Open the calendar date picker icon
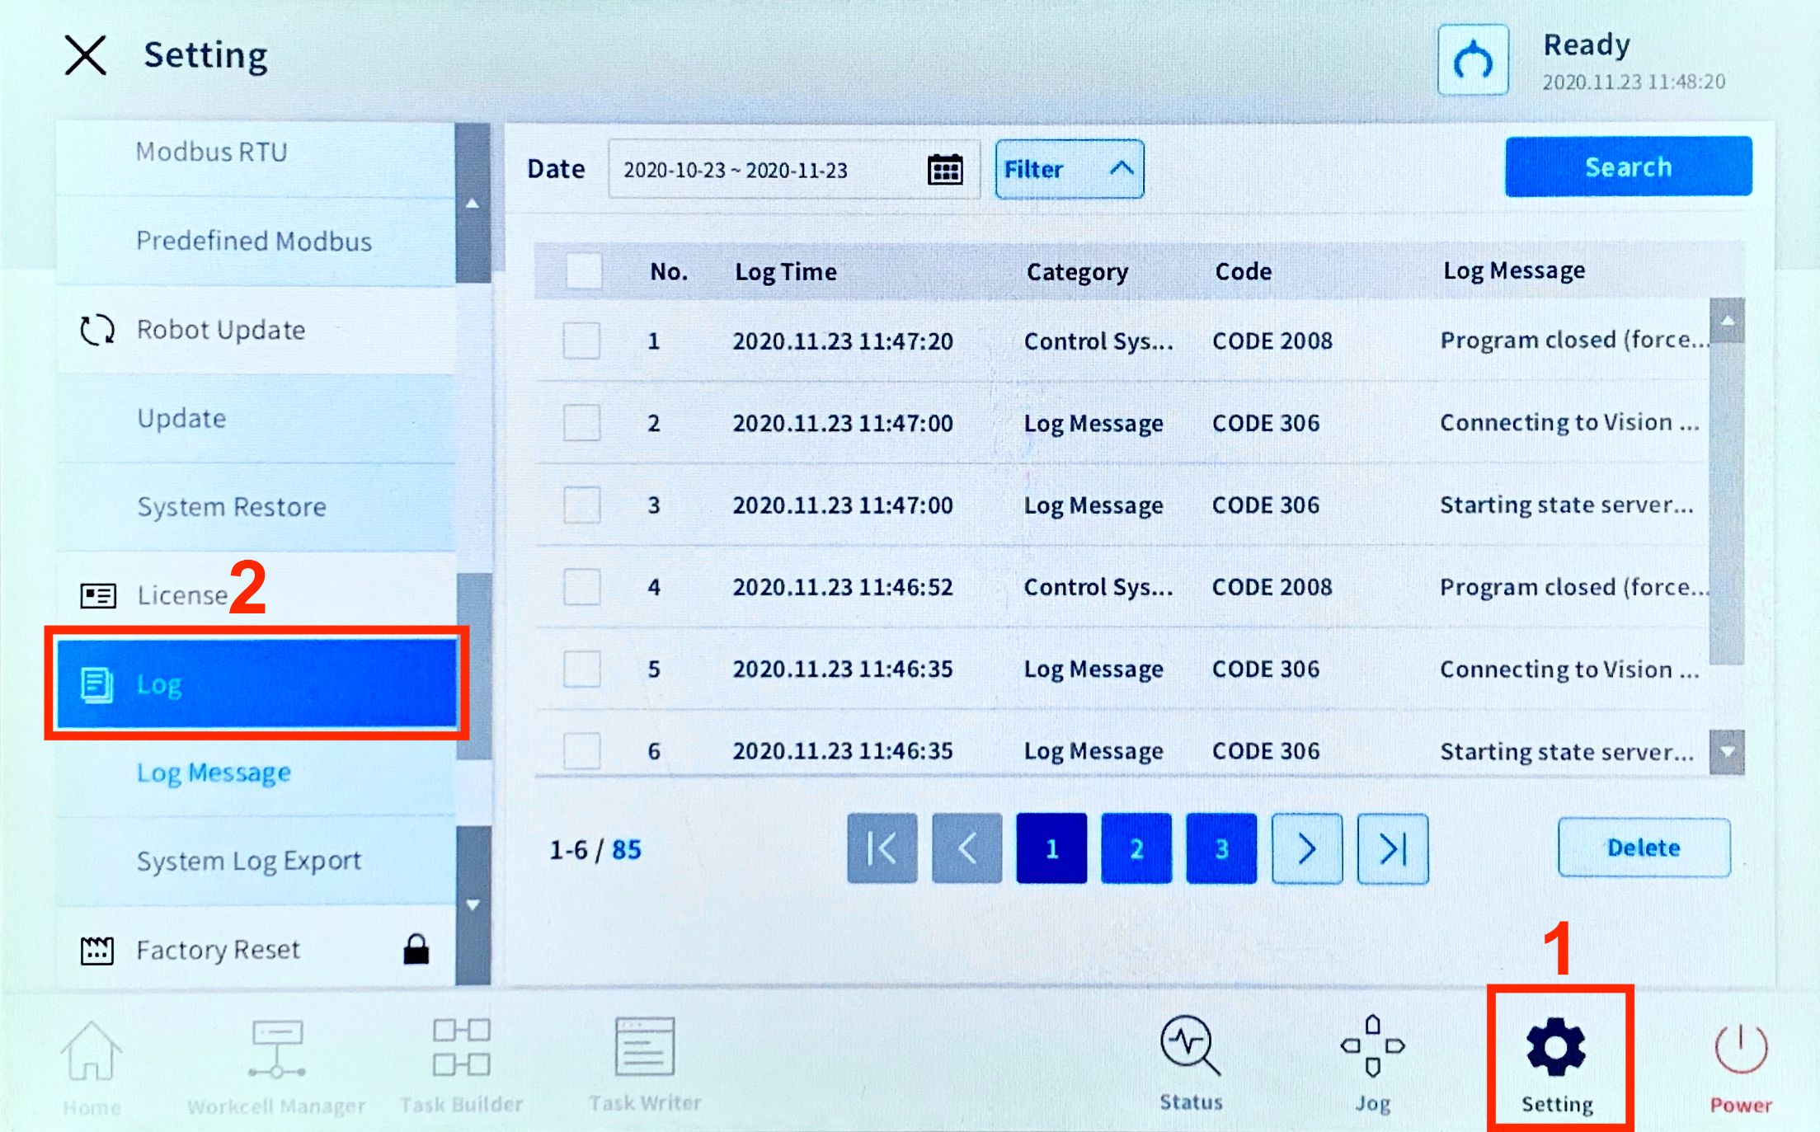The width and height of the screenshot is (1820, 1132). (945, 169)
